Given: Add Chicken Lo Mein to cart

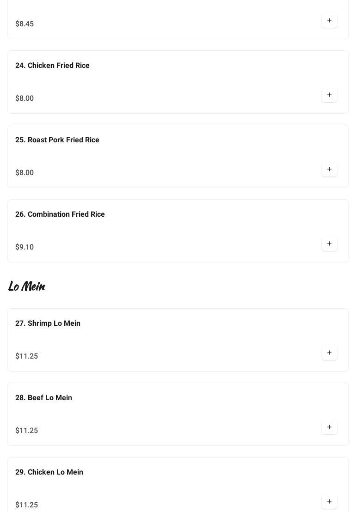Looking at the screenshot, I should 329,502.
